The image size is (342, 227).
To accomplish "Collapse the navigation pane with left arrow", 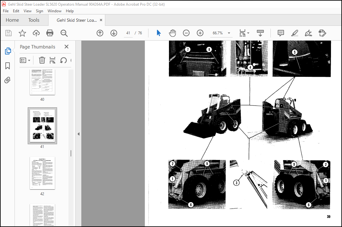I will coord(78,134).
